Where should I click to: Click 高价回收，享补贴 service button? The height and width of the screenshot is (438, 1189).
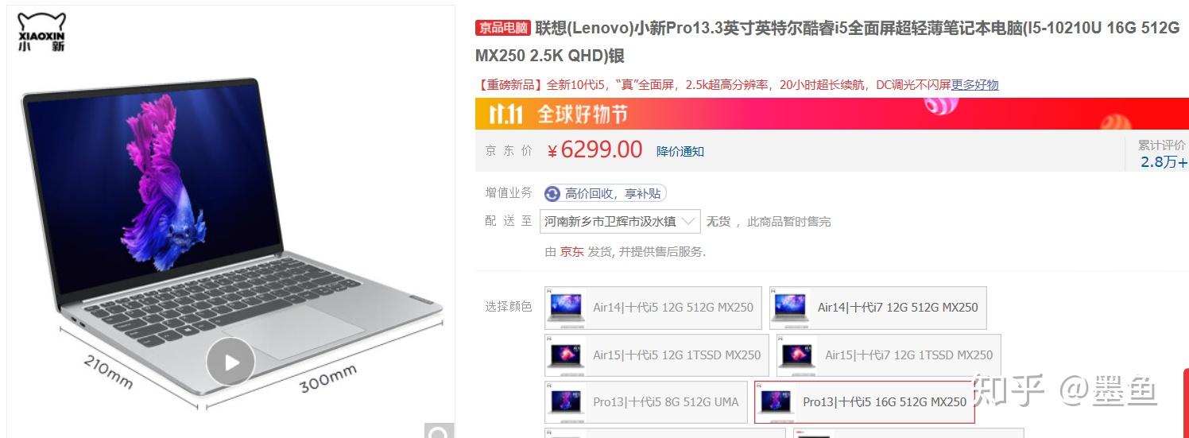[605, 193]
